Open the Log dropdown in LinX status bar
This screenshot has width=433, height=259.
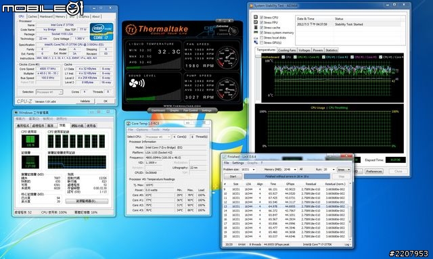pos(347,244)
